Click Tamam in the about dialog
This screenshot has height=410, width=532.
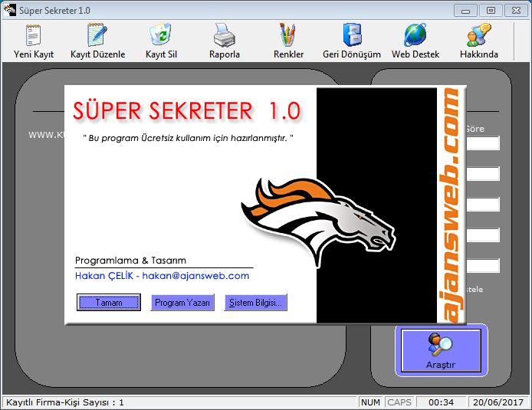click(x=109, y=302)
